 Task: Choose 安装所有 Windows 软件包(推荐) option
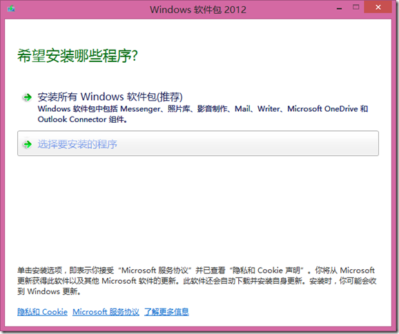110,97
